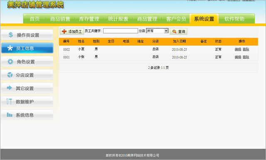Open 软件帮助 tab
Viewport: 266px width, 160px height.
(234, 19)
